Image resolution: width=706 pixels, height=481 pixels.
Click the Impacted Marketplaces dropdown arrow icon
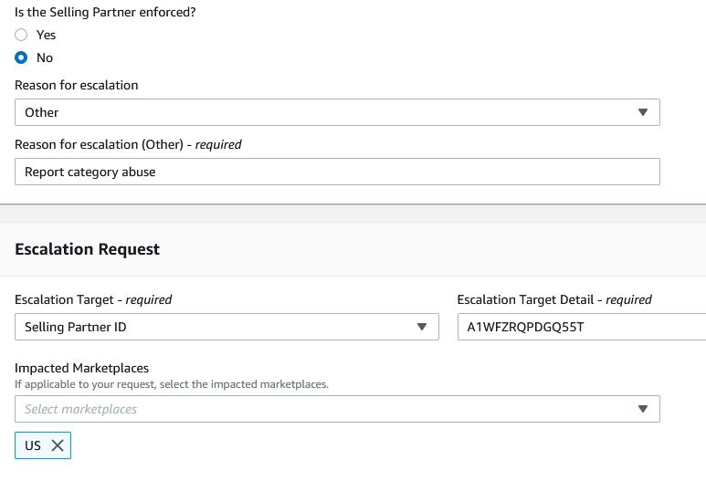[x=642, y=409]
